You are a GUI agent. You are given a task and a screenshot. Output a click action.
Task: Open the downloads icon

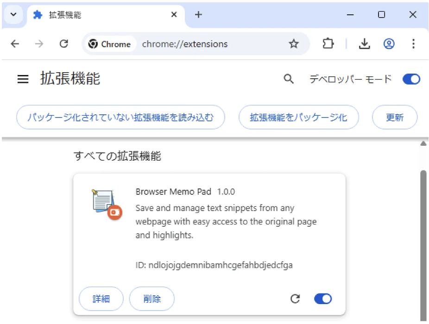[x=365, y=44]
